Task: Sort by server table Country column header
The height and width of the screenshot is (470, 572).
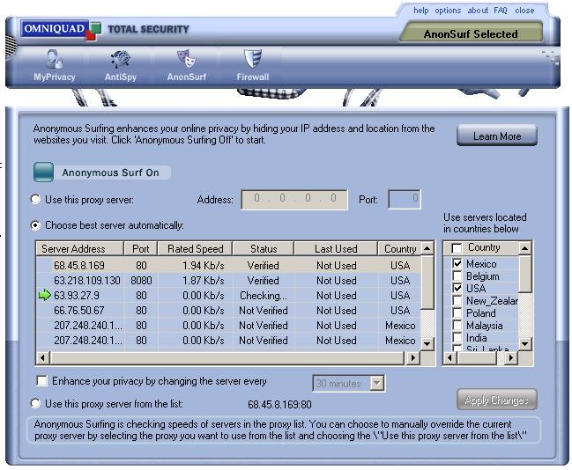Action: pyautogui.click(x=400, y=249)
